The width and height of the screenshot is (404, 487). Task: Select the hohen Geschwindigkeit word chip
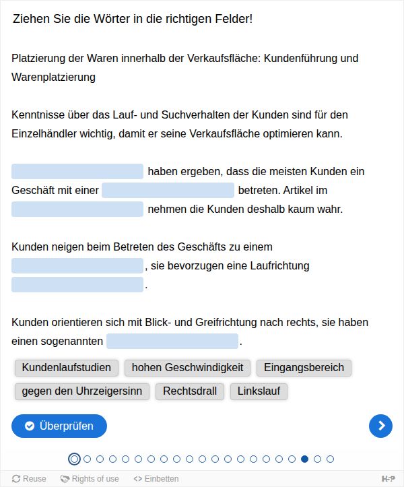tap(187, 368)
